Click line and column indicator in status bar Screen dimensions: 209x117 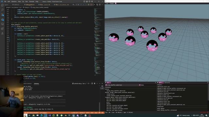(x=75, y=113)
